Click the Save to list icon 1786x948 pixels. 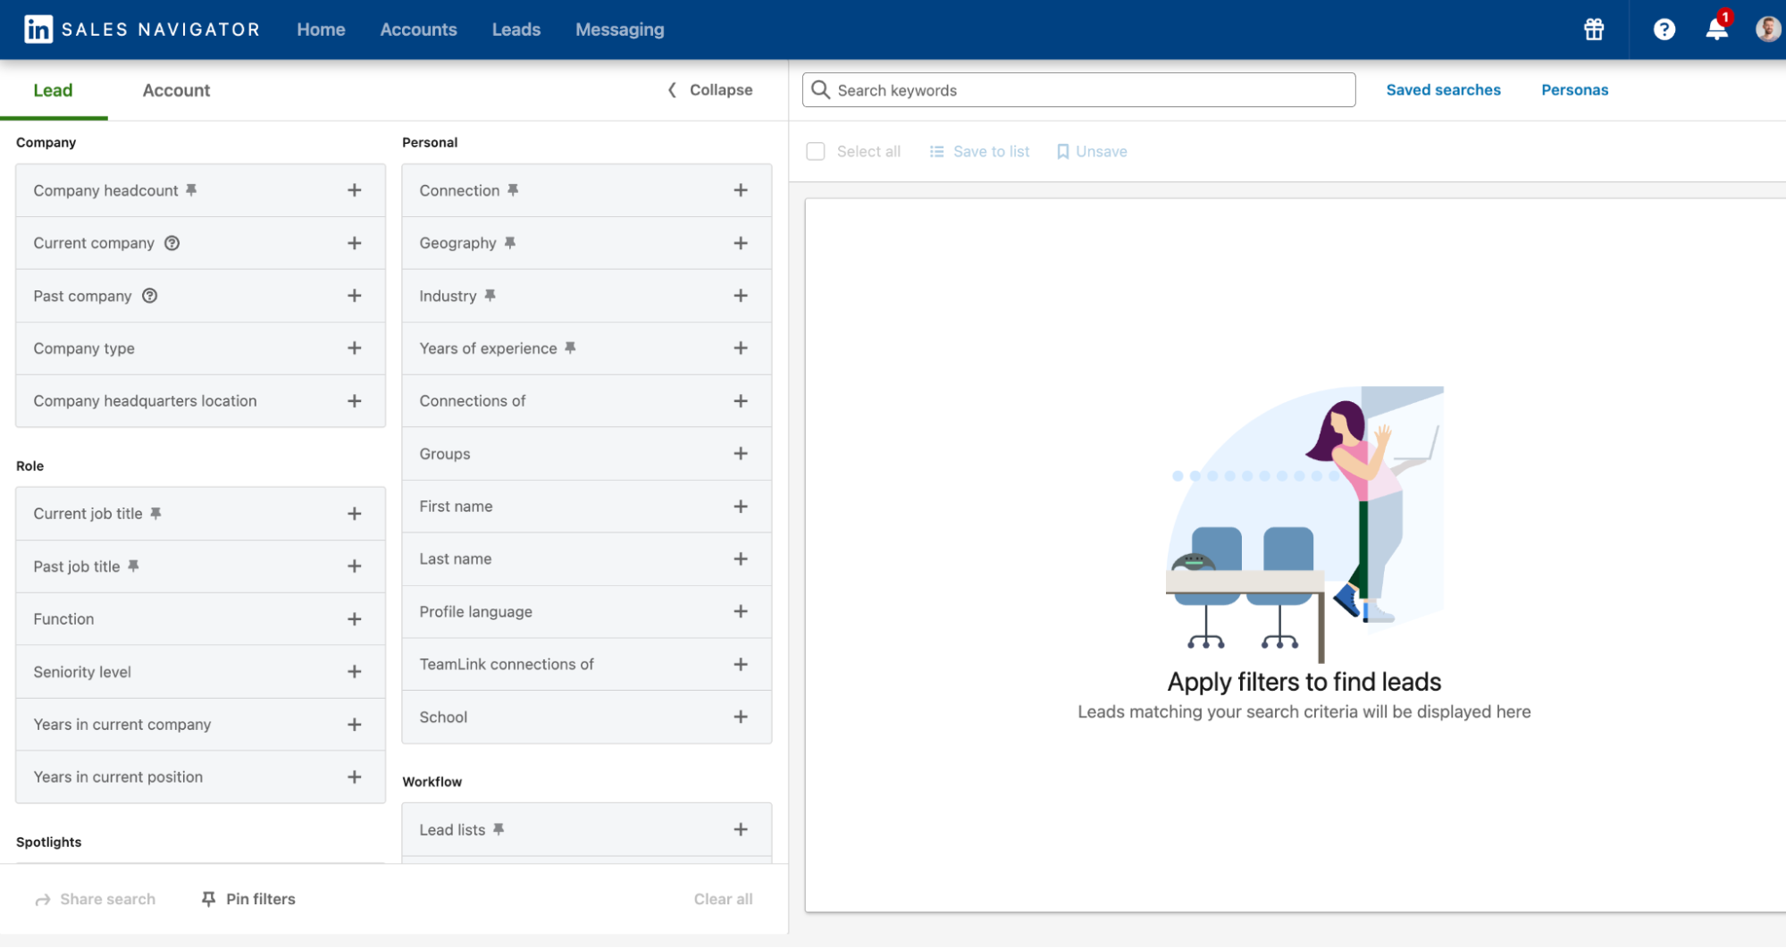(x=936, y=152)
